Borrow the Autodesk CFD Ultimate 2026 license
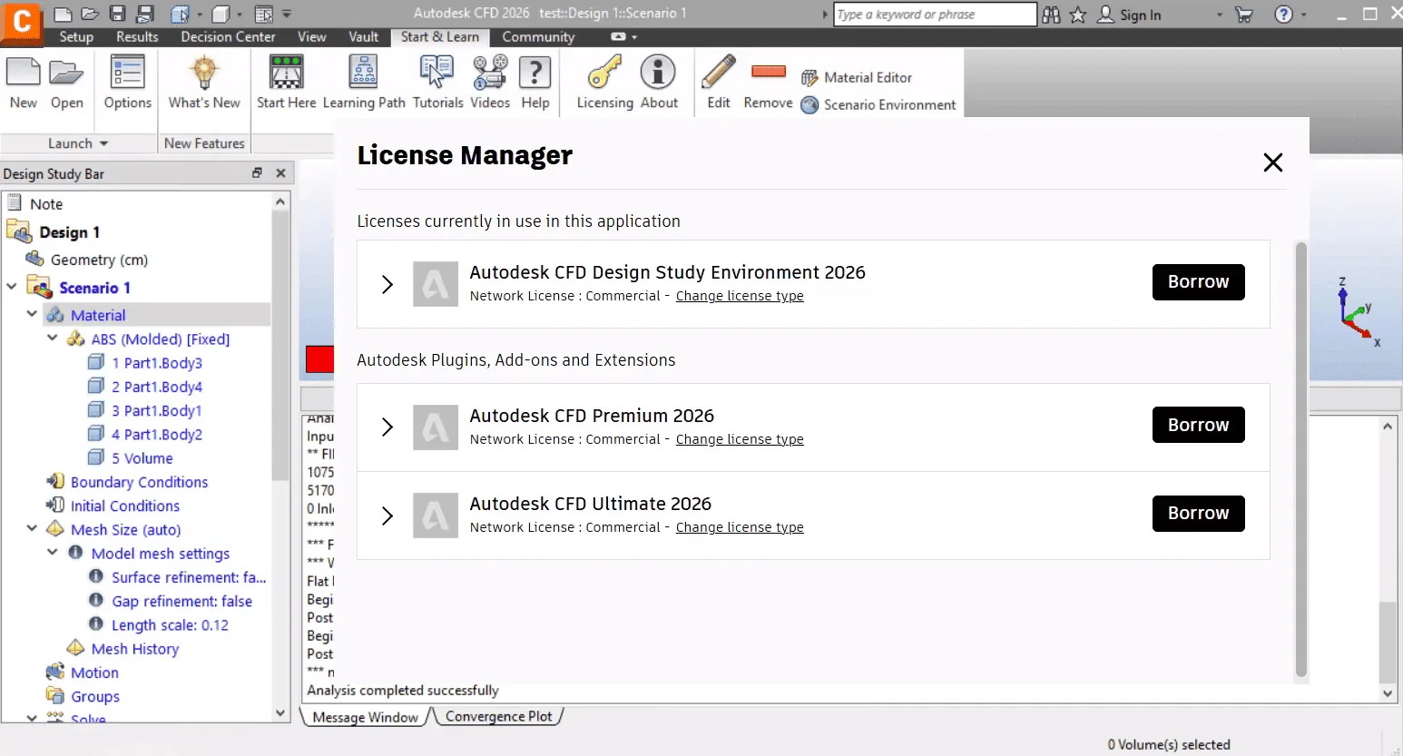Screen dimensions: 1403x756 [1198, 514]
